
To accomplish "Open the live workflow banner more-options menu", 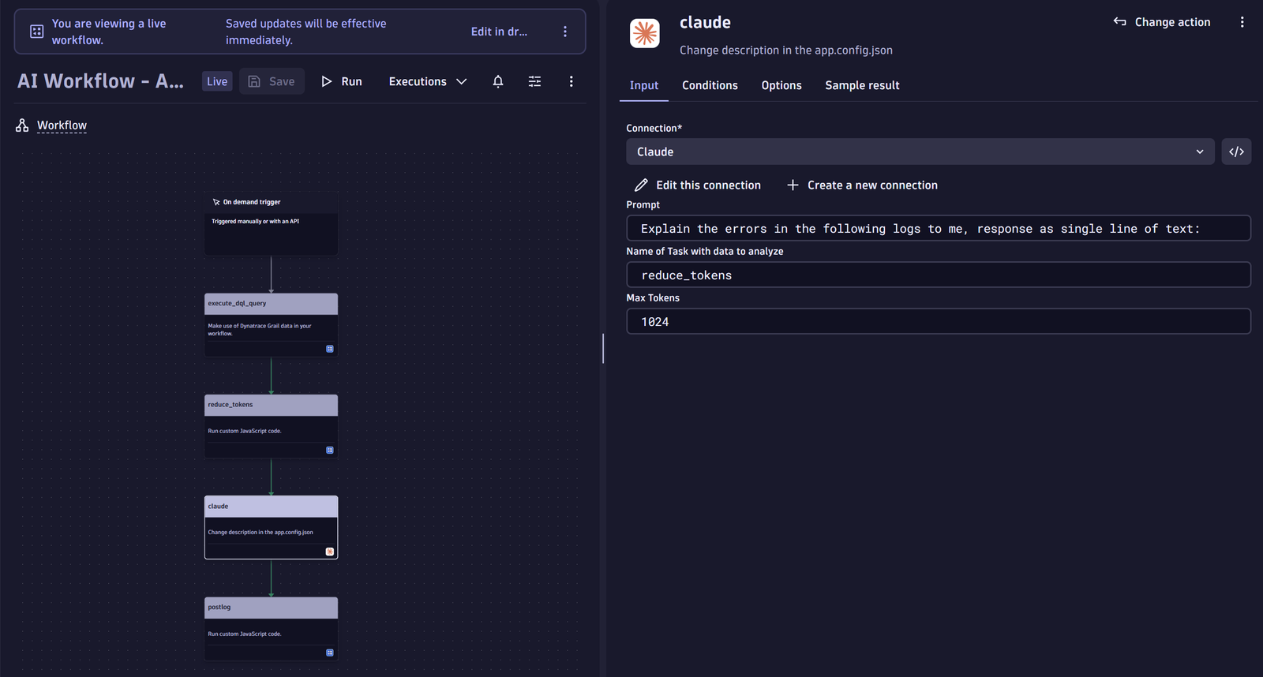I will pos(565,32).
